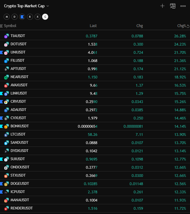Click DYDXUSDT last price 0.1042
The image size is (190, 214).
[92, 151]
